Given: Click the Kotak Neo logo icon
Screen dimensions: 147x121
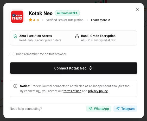Looking at the screenshot, I should pos(17,17).
